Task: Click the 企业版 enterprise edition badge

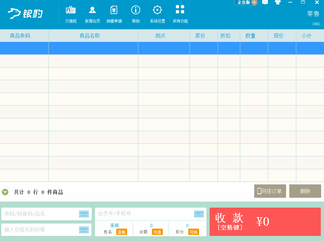Action: 246,3
